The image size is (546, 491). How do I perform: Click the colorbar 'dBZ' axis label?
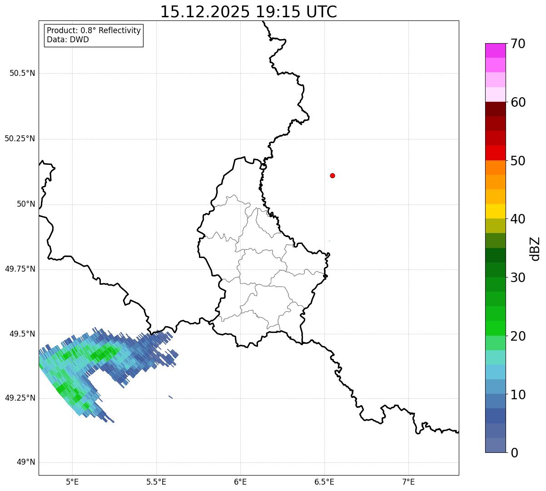pyautogui.click(x=535, y=248)
